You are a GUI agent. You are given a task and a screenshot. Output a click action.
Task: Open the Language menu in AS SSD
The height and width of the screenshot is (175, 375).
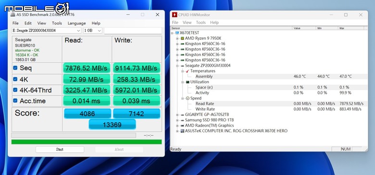[76, 23]
